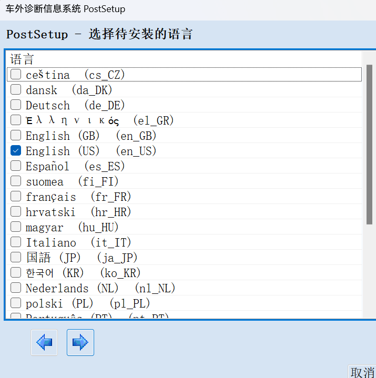
Task: Uncheck the English (US) language checkbox
Action: click(x=16, y=151)
